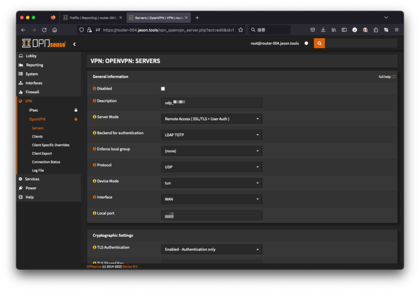Click the browser back arrow
The image size is (420, 291).
click(x=23, y=30)
